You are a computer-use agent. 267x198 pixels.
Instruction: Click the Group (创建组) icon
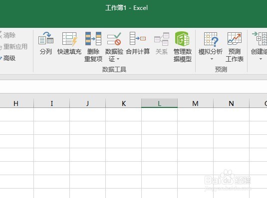click(260, 38)
